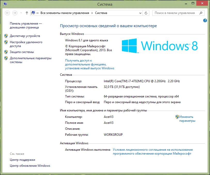Click the heading 'Просмотр основных сведений о вашем компьютере'
Screen dimensions: 210x175
pyautogui.click(x=108, y=26)
